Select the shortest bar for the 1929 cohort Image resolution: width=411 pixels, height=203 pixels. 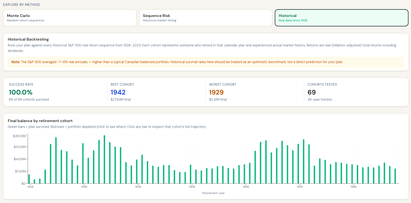(x=34, y=181)
